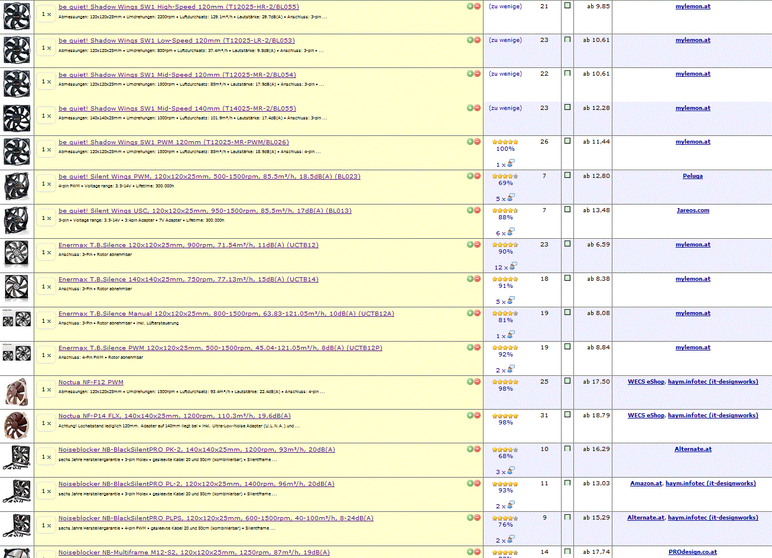
Task: Edit quantity field for Noctua NF-F12 PWM
Action: (46, 390)
